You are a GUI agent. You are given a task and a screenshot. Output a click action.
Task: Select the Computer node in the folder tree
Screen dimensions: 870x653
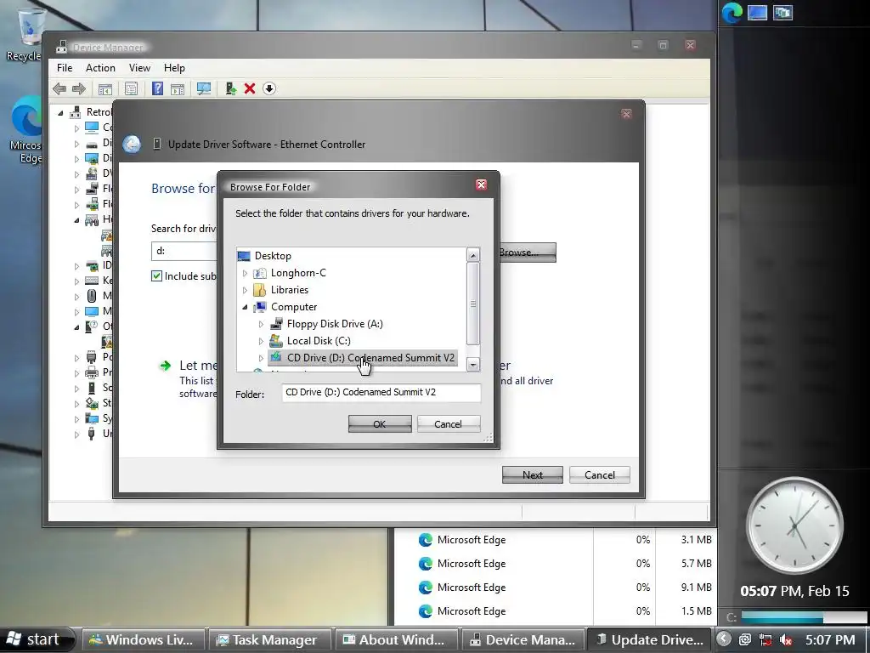(x=293, y=307)
